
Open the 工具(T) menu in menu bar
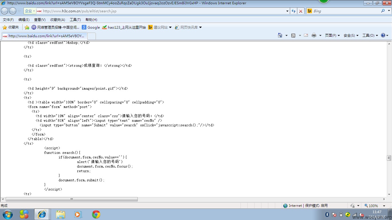tap(75, 20)
